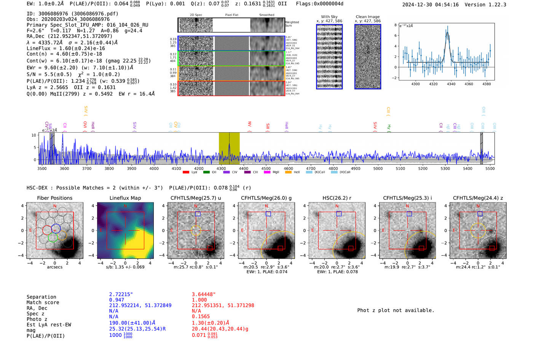Click the Phot z plot not available message
Viewport: 533px width, 362px height.
396,310
